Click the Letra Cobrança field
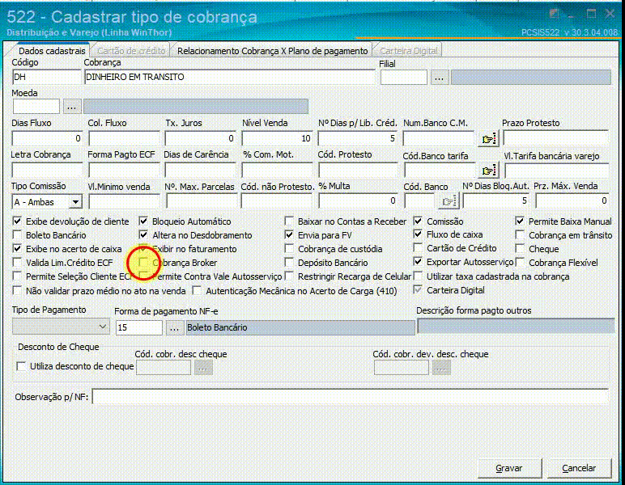 (47, 171)
